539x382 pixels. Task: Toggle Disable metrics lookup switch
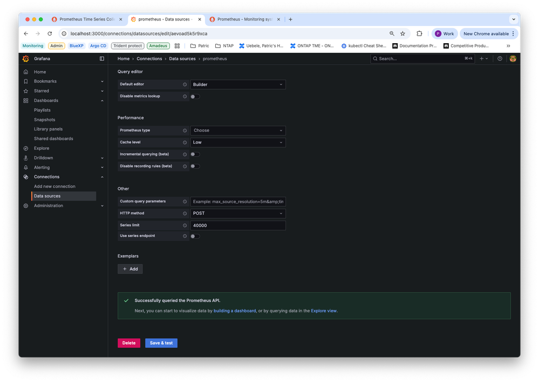tap(195, 97)
